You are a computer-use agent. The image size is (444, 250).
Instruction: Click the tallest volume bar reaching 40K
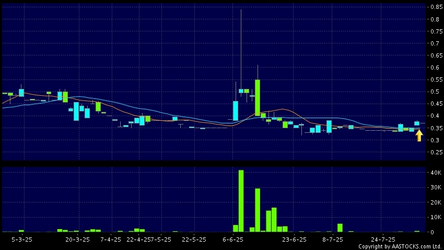241,201
